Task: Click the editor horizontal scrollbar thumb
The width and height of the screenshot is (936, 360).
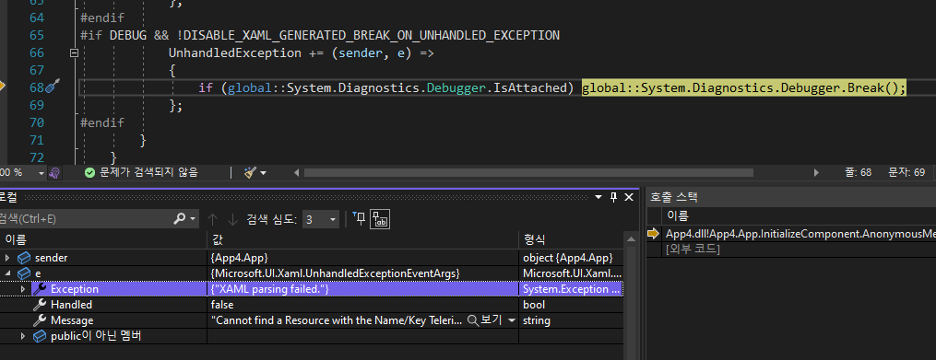Action: (528, 173)
